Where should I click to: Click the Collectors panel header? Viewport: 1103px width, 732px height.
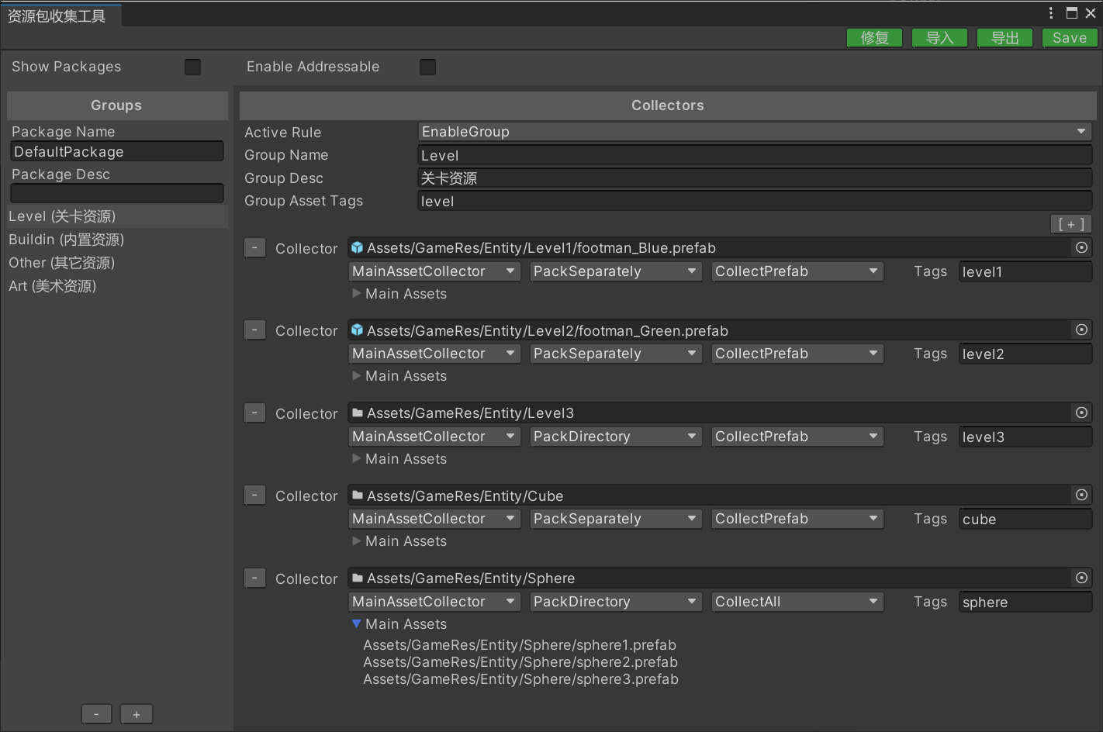[667, 105]
